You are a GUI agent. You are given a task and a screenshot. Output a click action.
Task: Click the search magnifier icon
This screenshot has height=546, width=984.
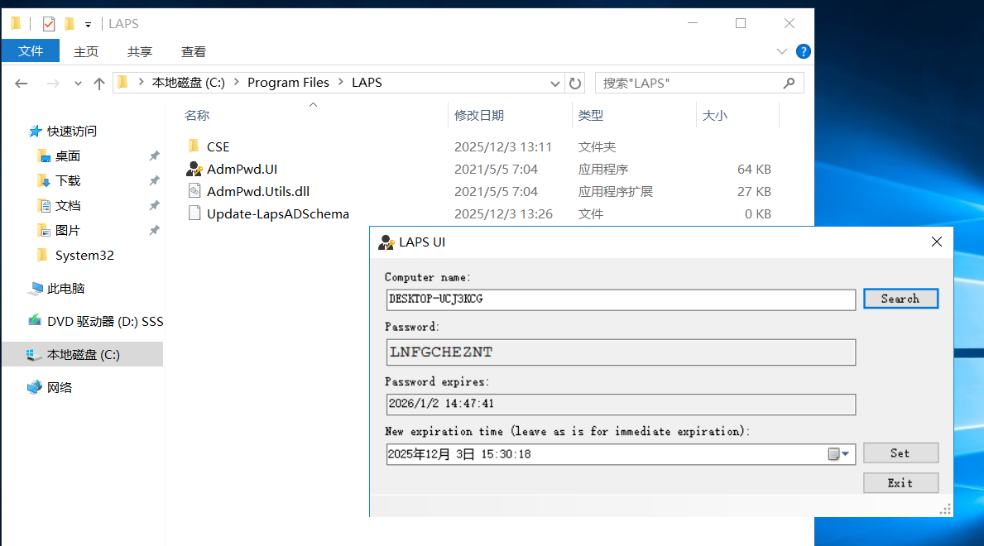coord(790,83)
